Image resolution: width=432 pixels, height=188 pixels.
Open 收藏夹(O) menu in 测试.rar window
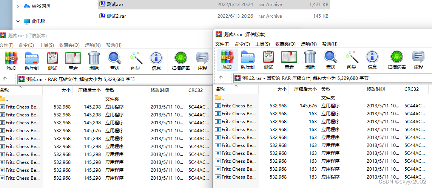click(x=69, y=45)
